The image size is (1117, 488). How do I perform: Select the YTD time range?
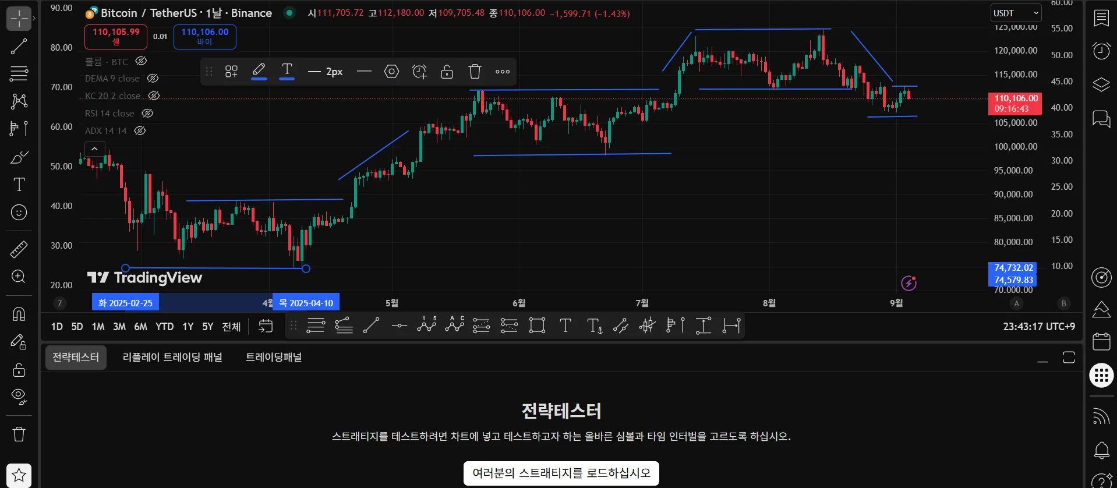click(x=164, y=327)
